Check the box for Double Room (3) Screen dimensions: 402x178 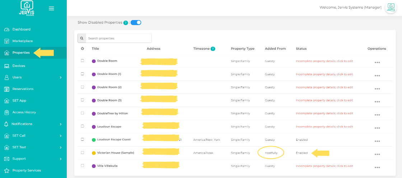pyautogui.click(x=83, y=100)
